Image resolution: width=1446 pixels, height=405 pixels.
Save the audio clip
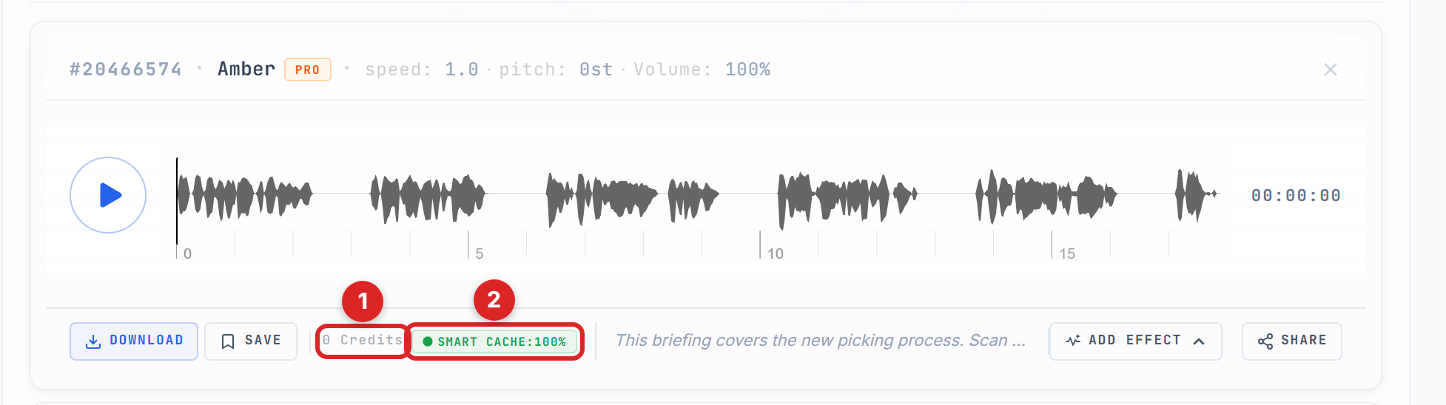click(x=251, y=341)
